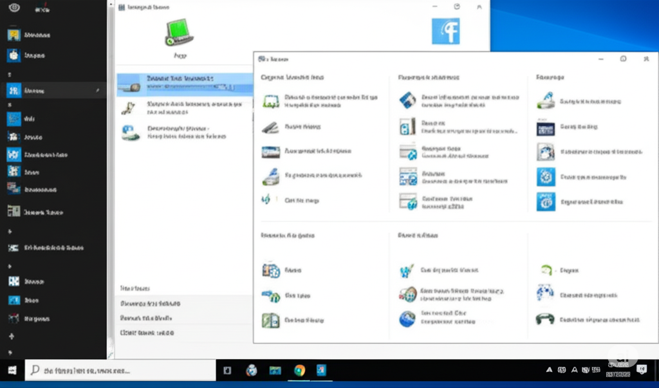Open the blue F tile in the back window
The width and height of the screenshot is (659, 388).
445,31
